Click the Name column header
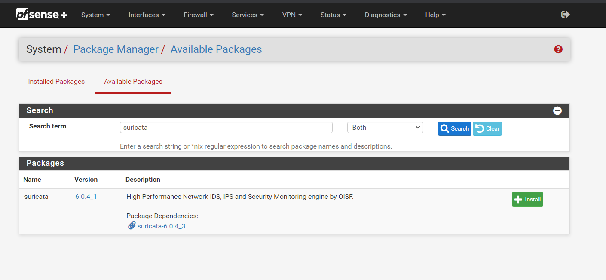The width and height of the screenshot is (606, 280). click(32, 180)
